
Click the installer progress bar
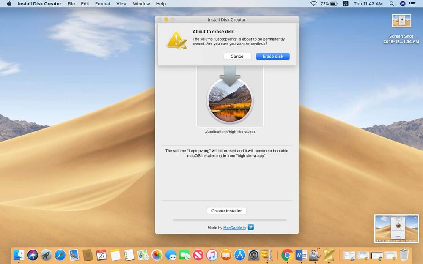point(230,220)
